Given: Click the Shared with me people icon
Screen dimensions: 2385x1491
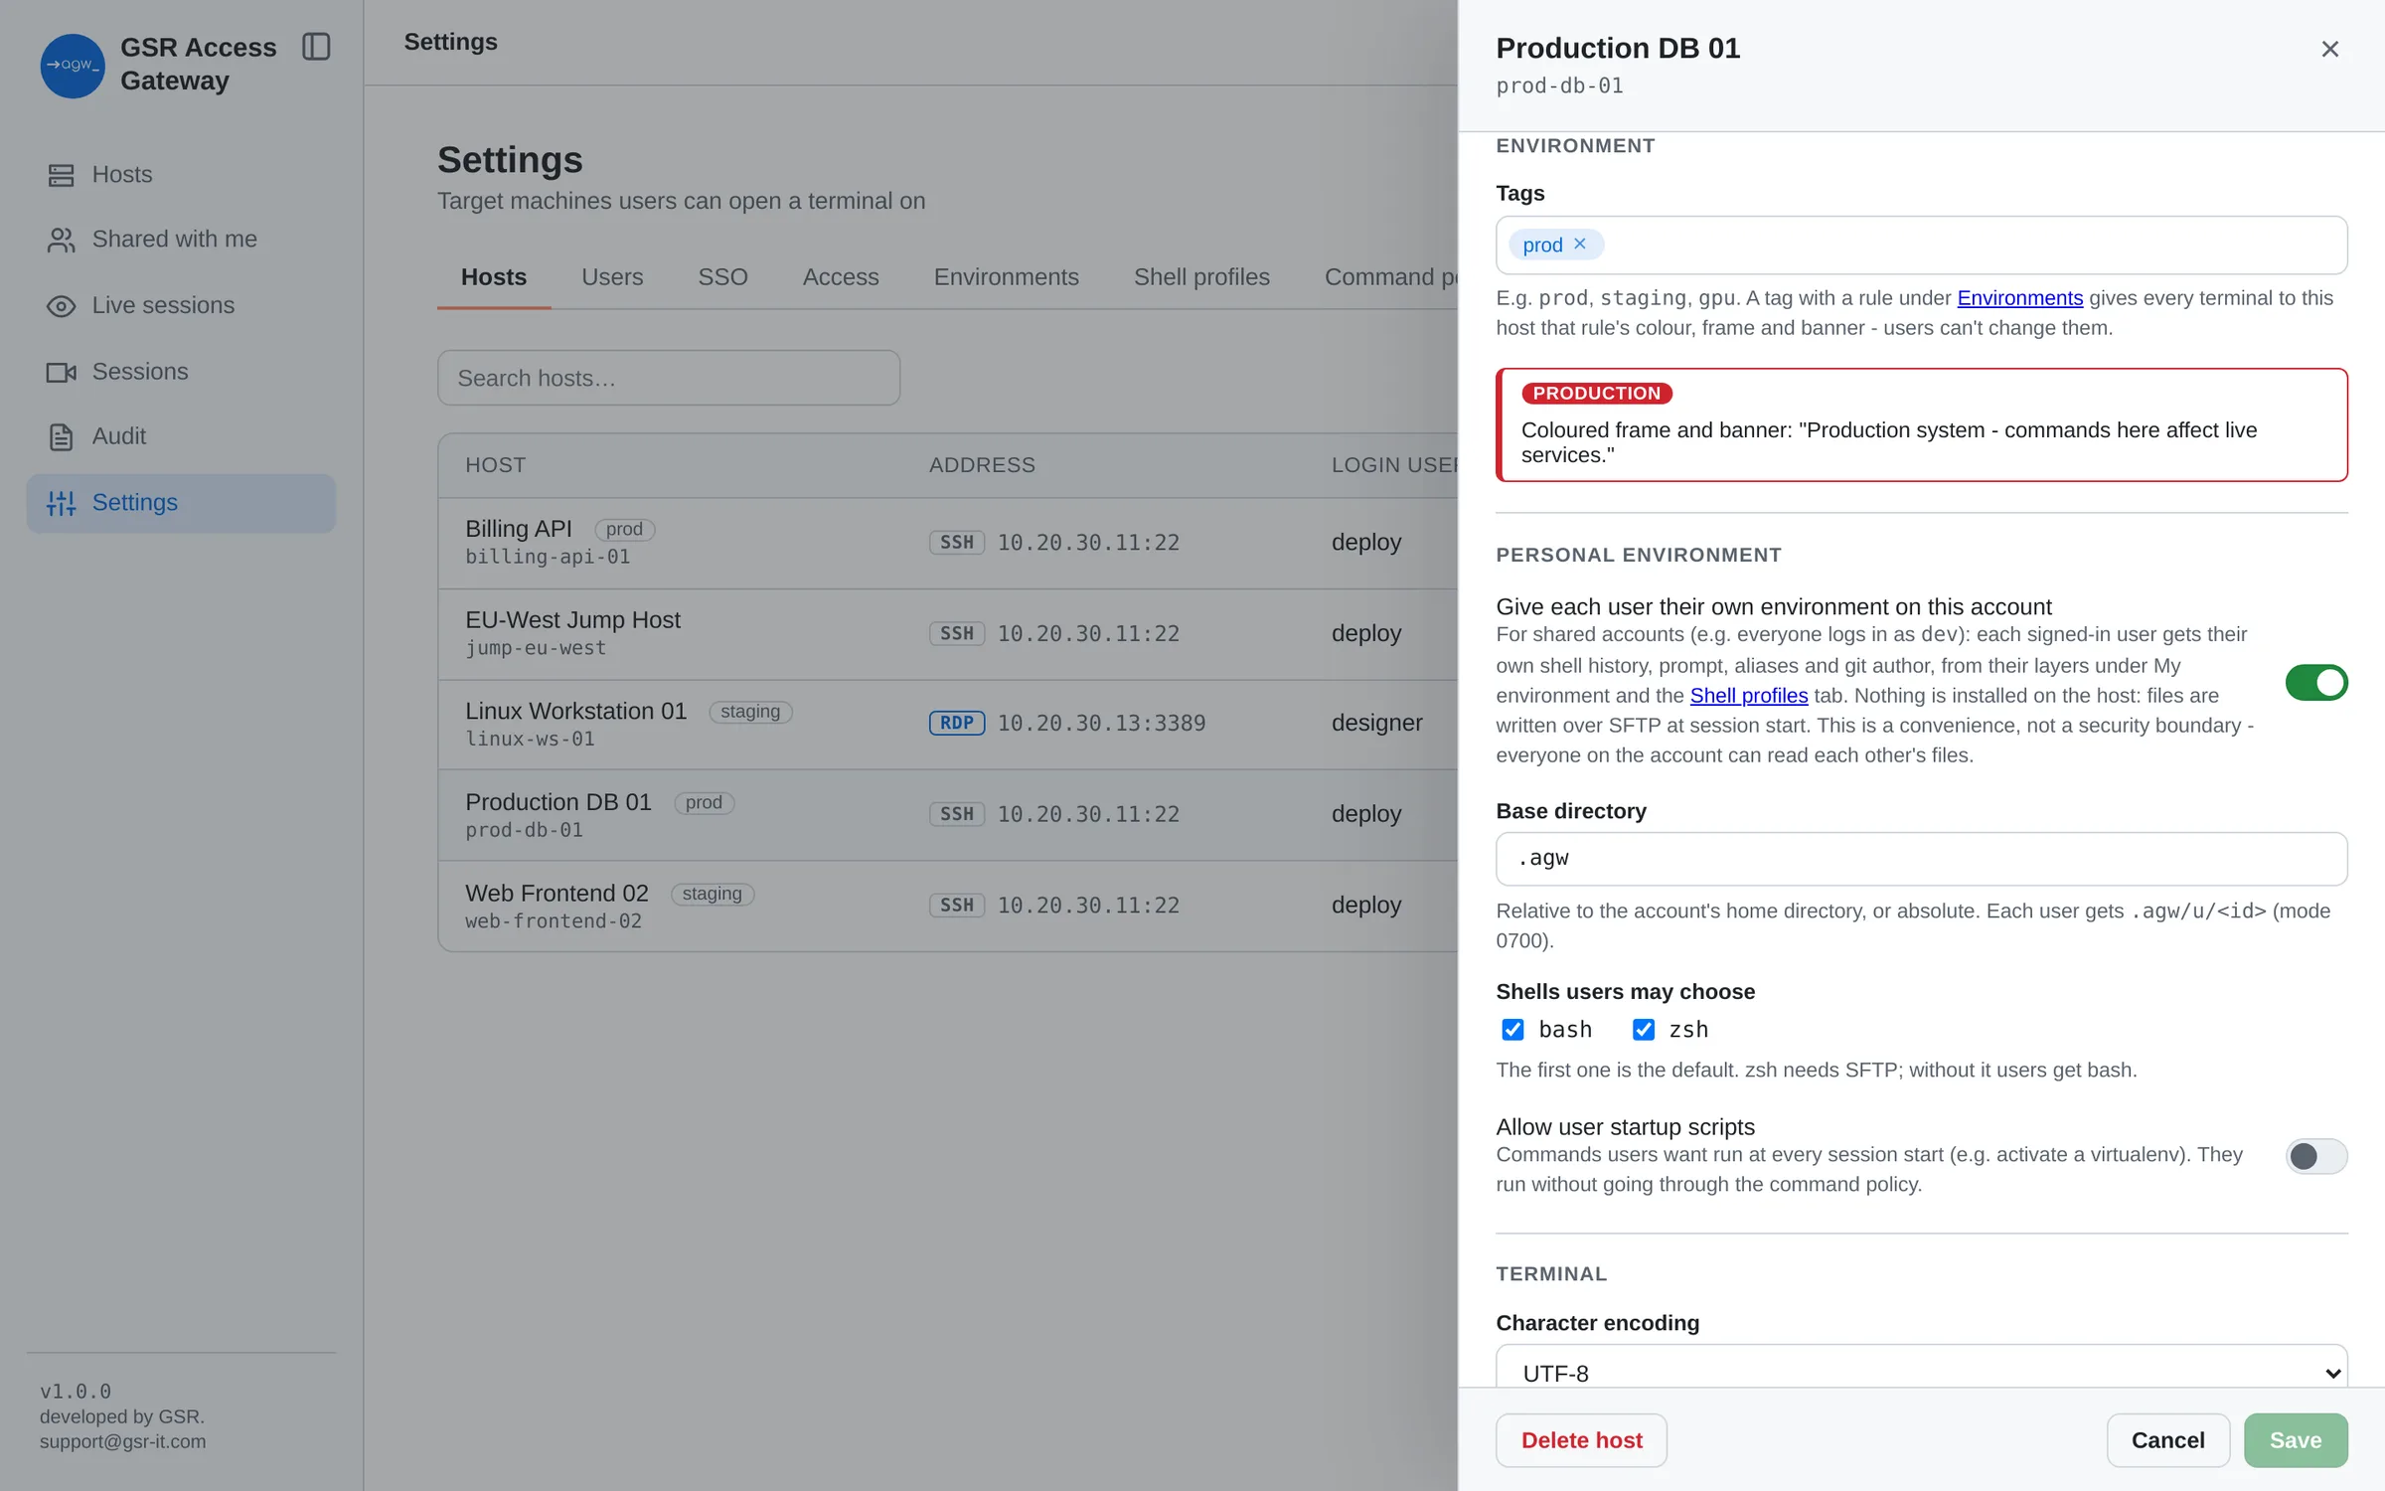Looking at the screenshot, I should pyautogui.click(x=62, y=240).
